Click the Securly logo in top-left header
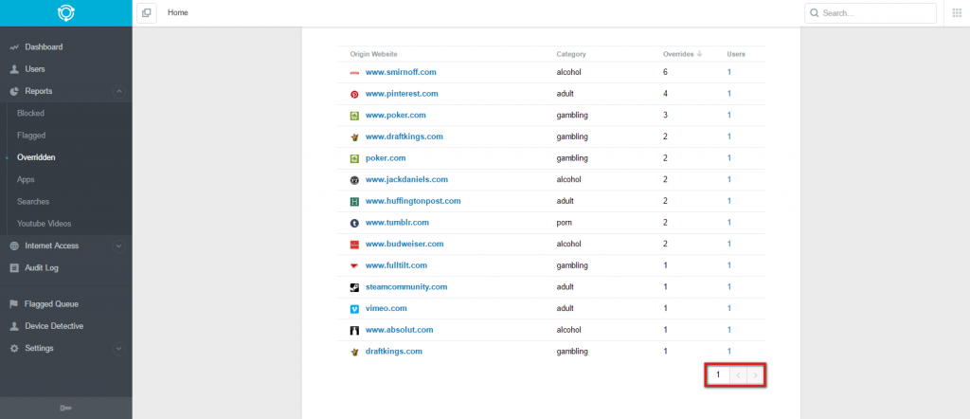The image size is (970, 419). coord(65,13)
